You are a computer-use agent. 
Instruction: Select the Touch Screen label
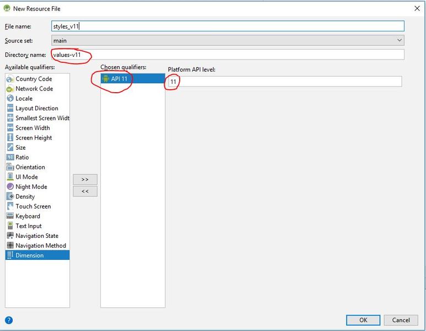pos(33,206)
